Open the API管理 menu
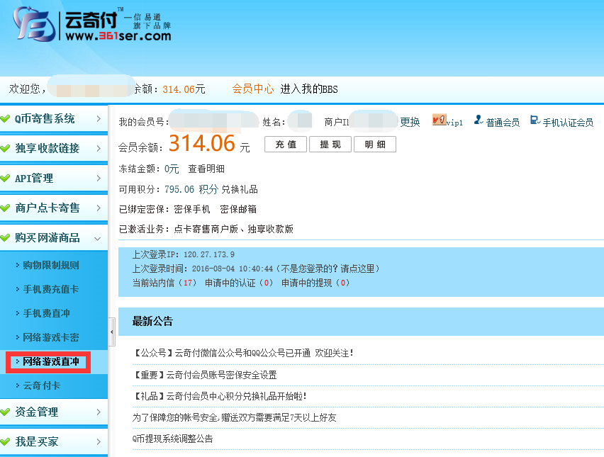The width and height of the screenshot is (604, 457). coord(54,179)
